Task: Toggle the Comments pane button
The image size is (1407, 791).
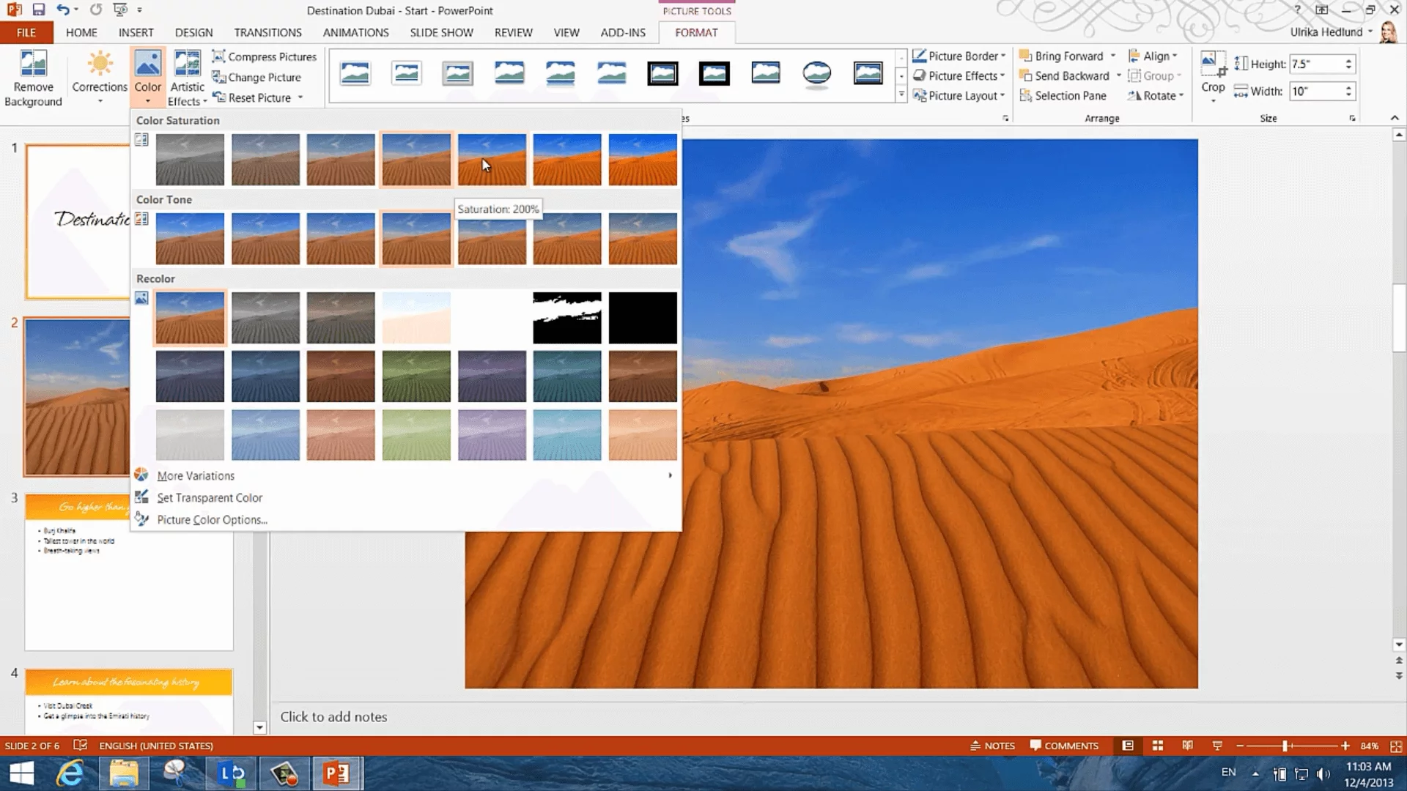Action: (x=1064, y=746)
